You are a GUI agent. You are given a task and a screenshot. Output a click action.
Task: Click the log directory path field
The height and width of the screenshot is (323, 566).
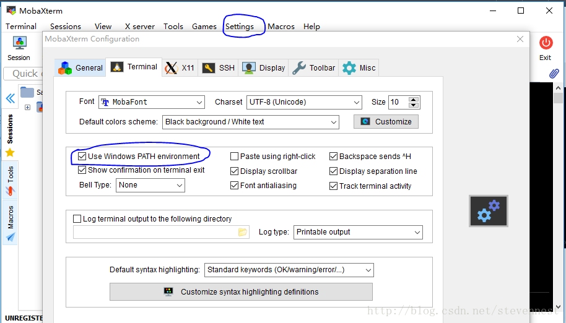[x=155, y=232]
